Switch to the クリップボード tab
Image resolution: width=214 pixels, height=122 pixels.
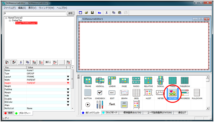110,113
